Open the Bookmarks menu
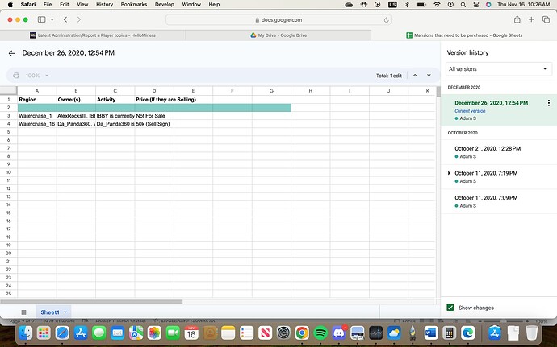The image size is (557, 347). (x=134, y=5)
